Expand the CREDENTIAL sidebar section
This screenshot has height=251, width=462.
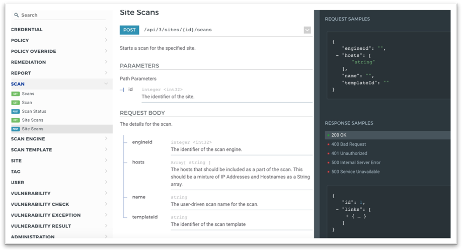tap(106, 30)
